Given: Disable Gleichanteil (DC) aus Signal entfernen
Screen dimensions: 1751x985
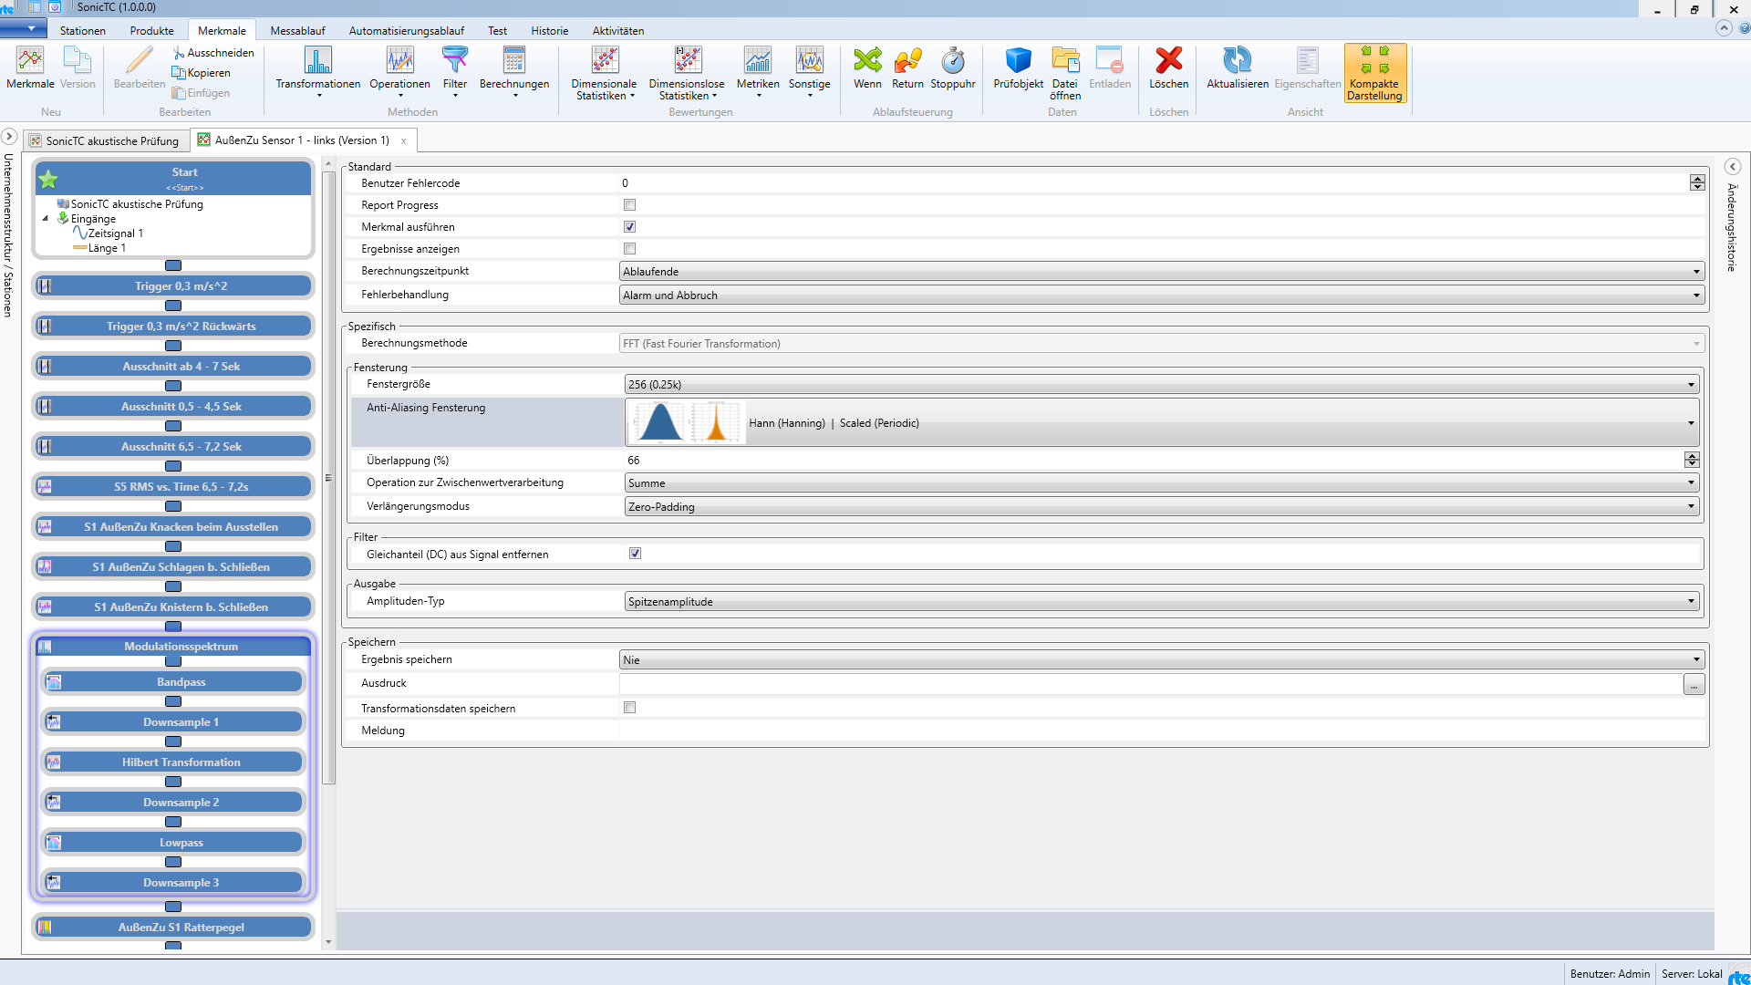Looking at the screenshot, I should 636,553.
